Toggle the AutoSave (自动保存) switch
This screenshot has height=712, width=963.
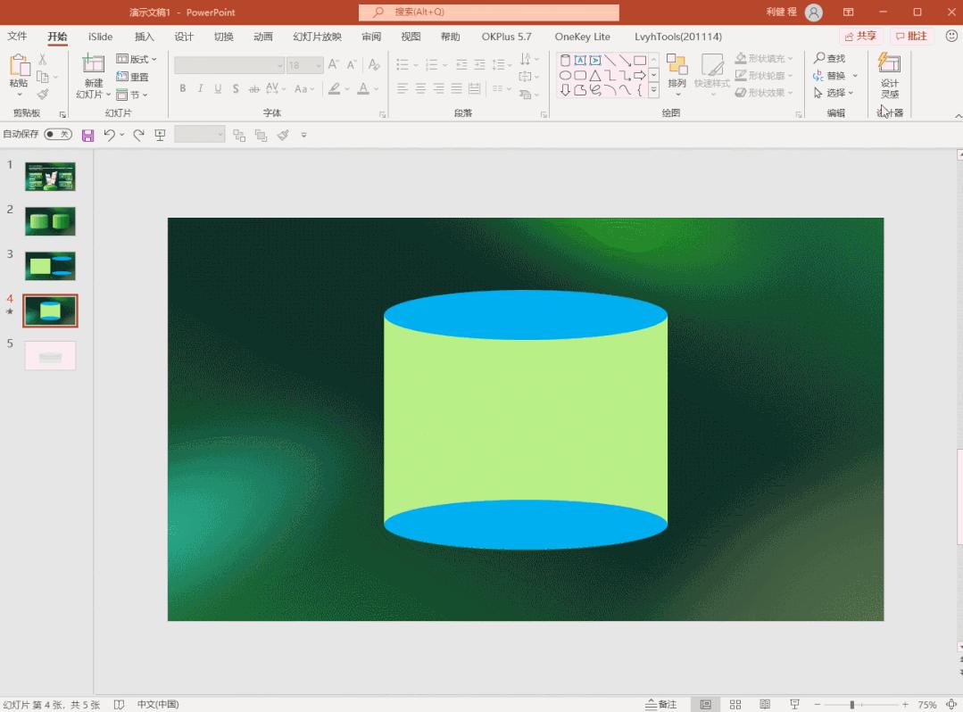pos(58,135)
